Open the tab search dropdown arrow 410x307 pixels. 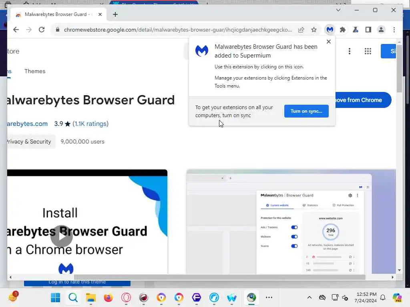[x=338, y=10]
